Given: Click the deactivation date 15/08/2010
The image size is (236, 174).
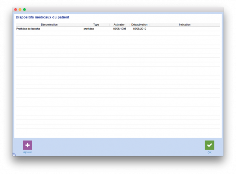Looking at the screenshot, I should (139, 29).
